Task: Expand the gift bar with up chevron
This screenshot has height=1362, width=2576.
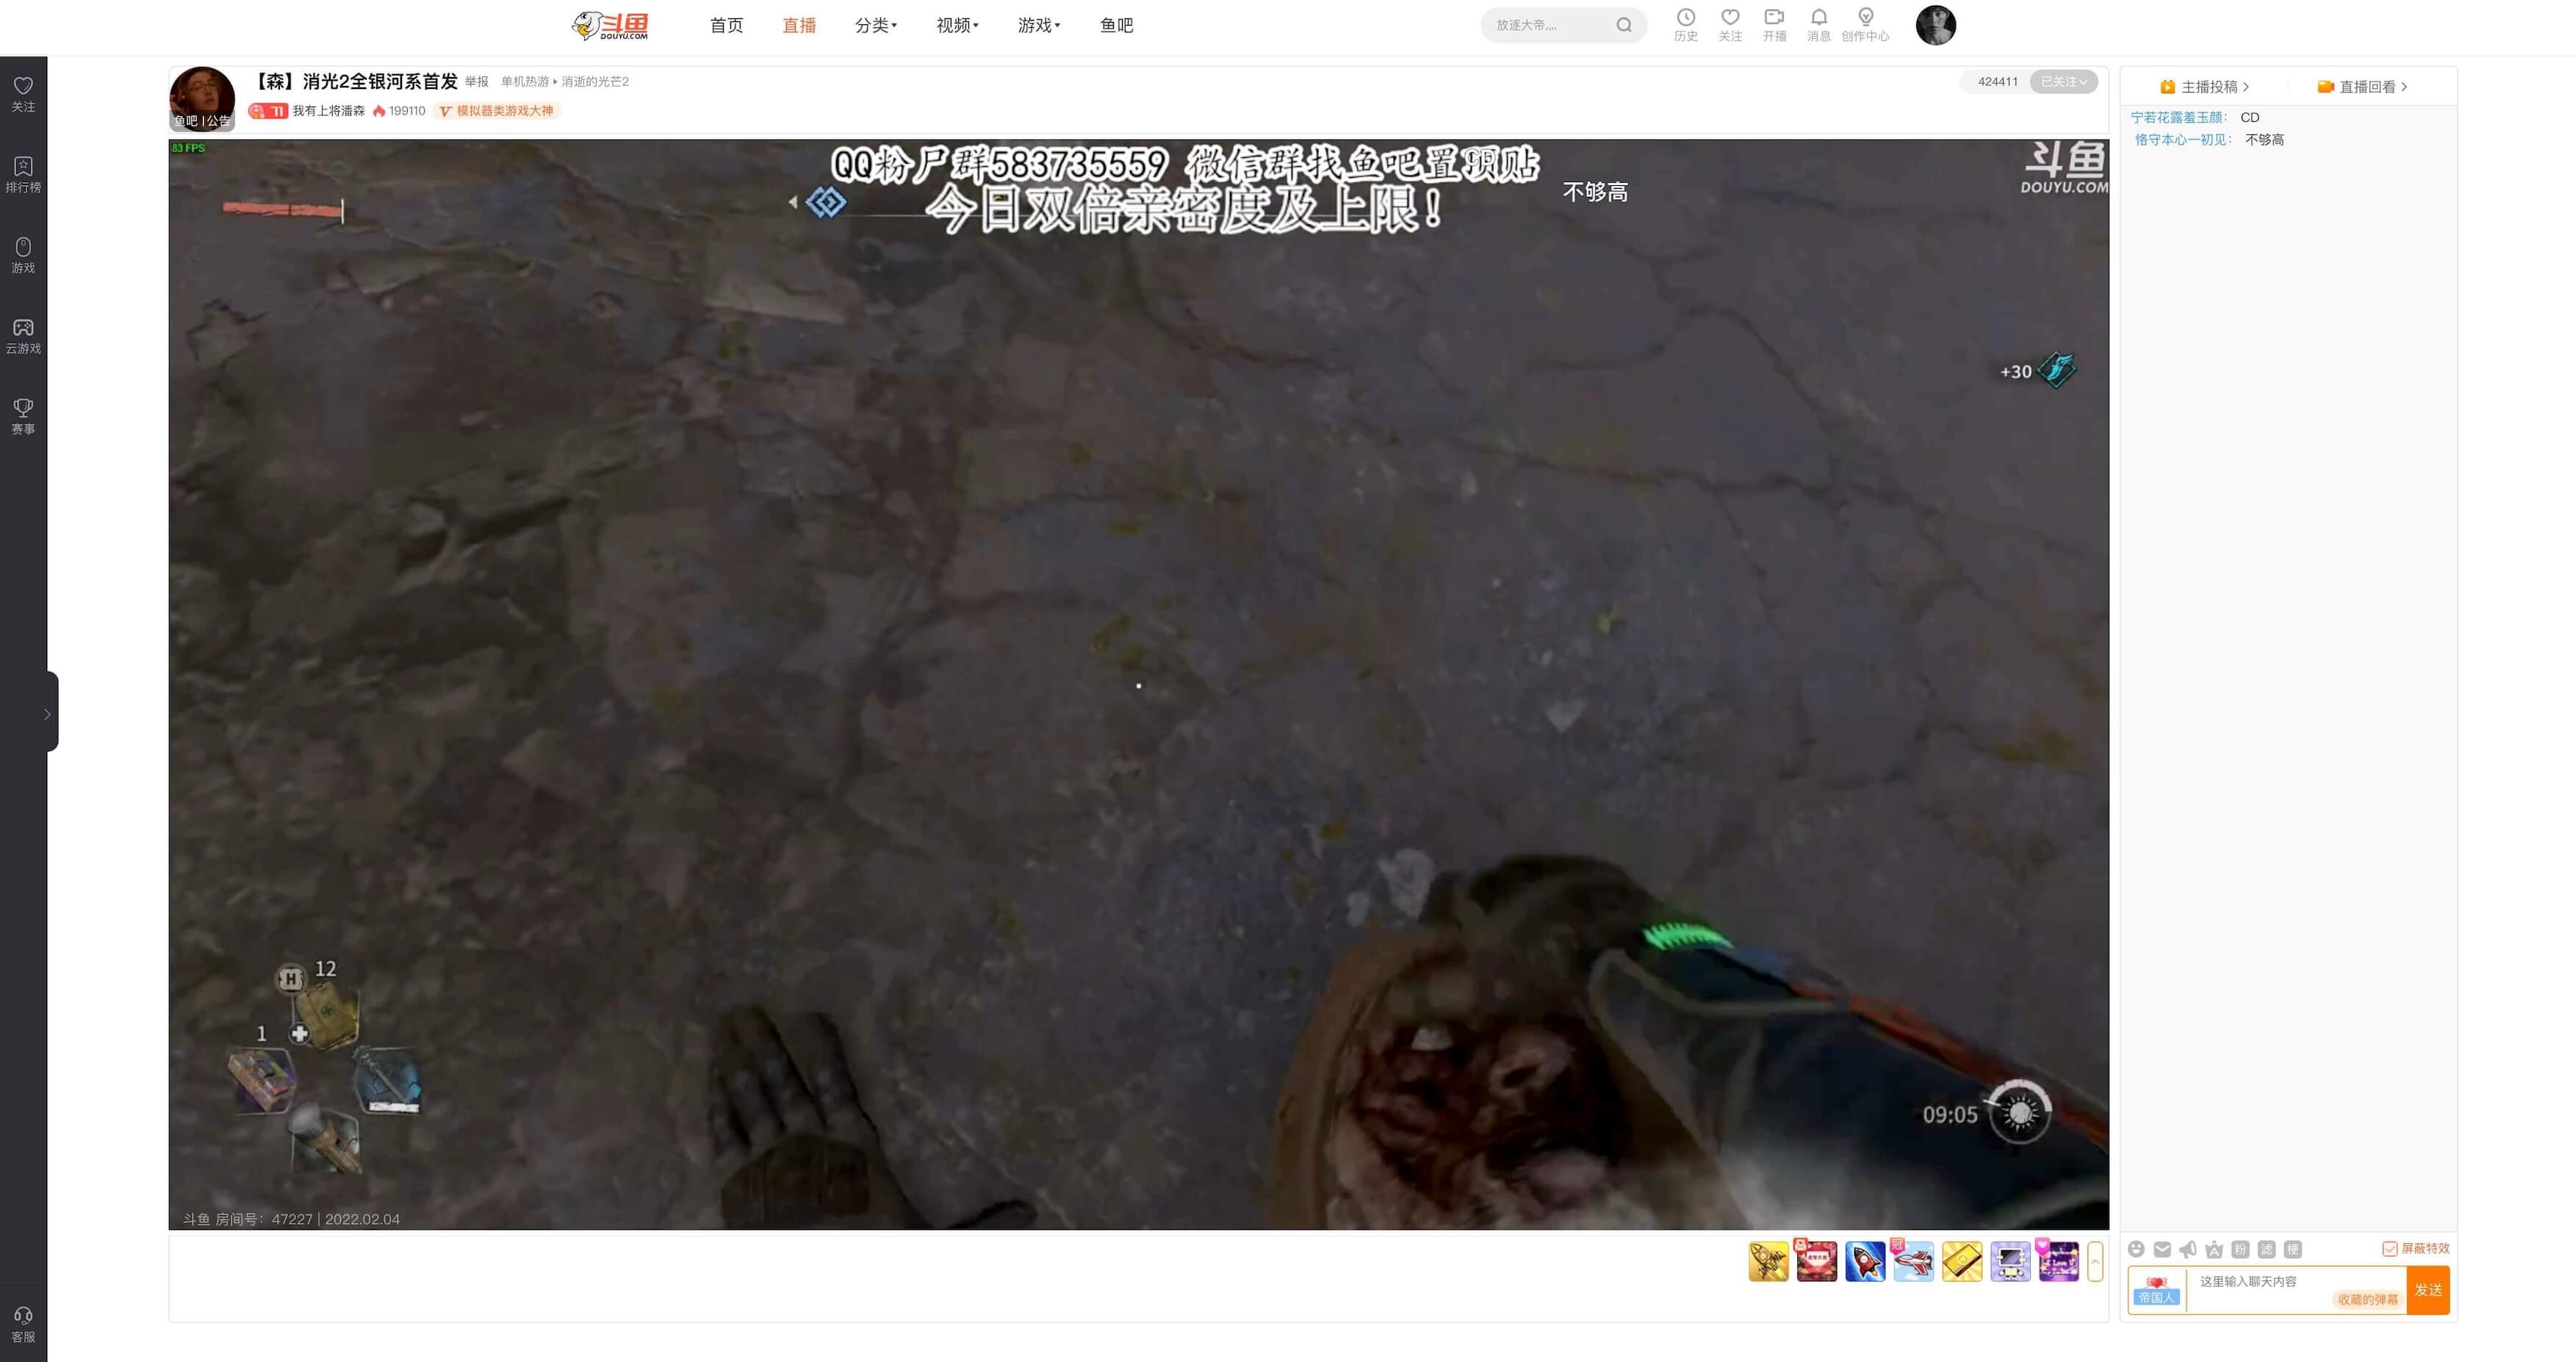Action: 2095,1261
